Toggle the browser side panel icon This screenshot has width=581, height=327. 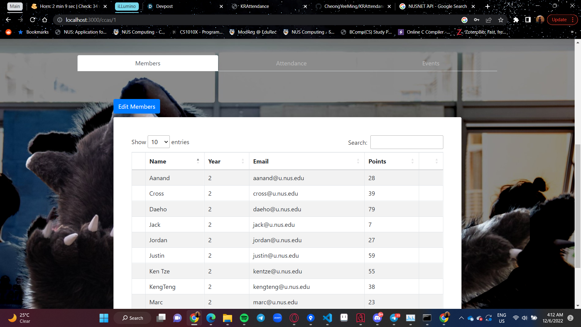tap(528, 20)
